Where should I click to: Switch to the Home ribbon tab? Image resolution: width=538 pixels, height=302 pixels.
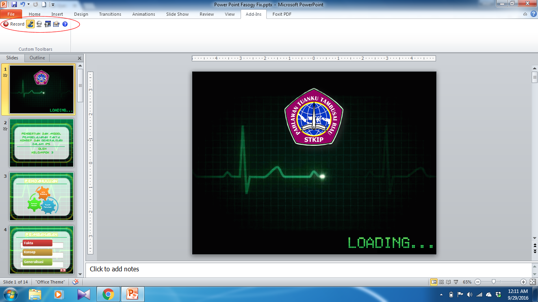tap(35, 14)
